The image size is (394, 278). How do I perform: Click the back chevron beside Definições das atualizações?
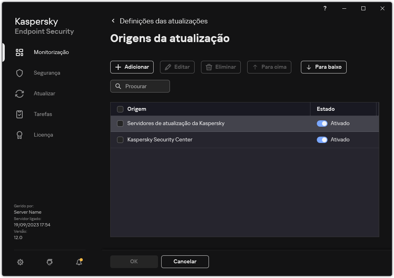(x=113, y=21)
